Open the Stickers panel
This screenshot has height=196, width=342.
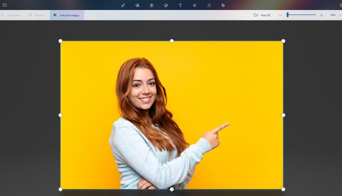(x=166, y=5)
